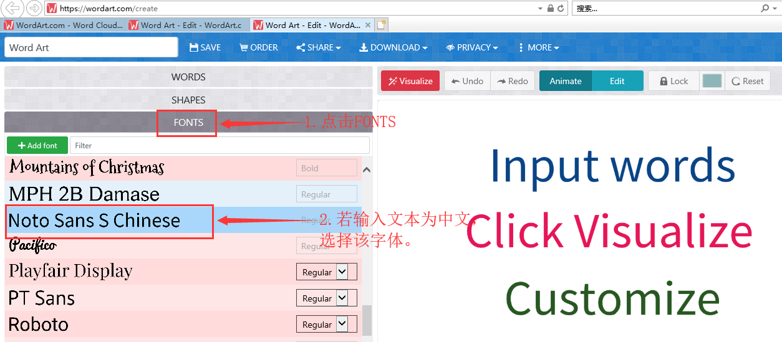This screenshot has width=782, height=342.
Task: Open the teal color swatch picker
Action: [x=712, y=81]
